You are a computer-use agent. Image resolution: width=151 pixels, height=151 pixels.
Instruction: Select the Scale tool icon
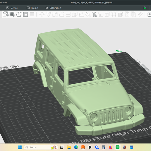click(55, 14)
